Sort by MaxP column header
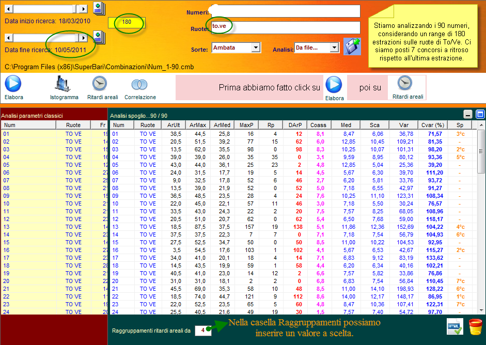 (246, 125)
